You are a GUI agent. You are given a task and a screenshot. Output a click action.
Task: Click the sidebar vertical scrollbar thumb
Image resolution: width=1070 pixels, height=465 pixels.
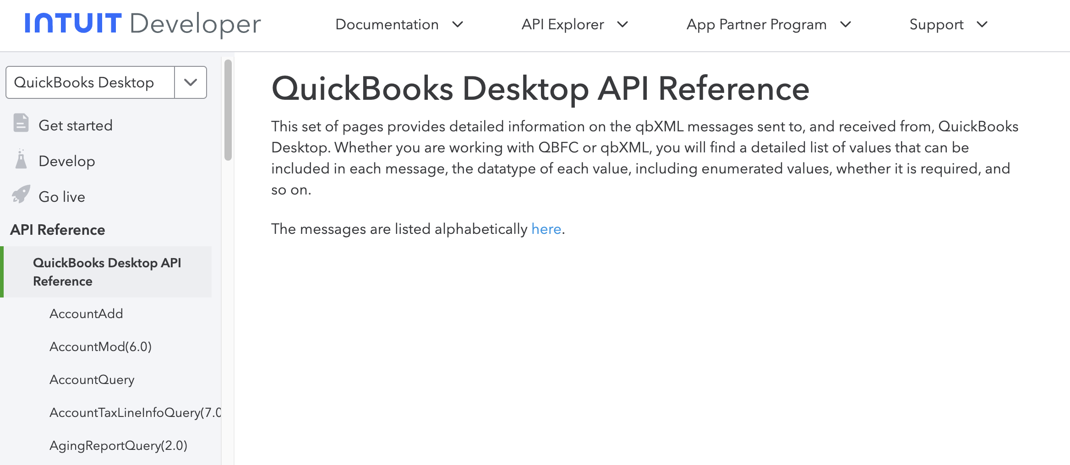point(228,110)
